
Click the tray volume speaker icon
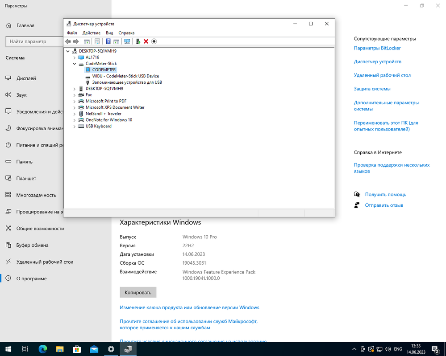click(x=388, y=349)
